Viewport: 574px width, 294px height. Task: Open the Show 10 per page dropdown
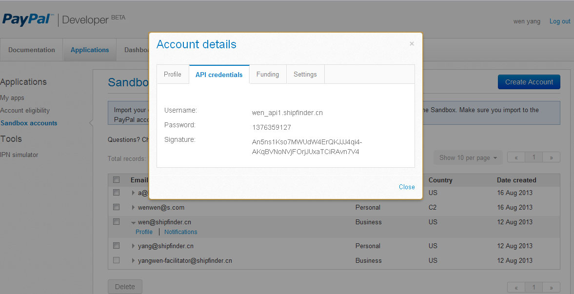coord(468,157)
